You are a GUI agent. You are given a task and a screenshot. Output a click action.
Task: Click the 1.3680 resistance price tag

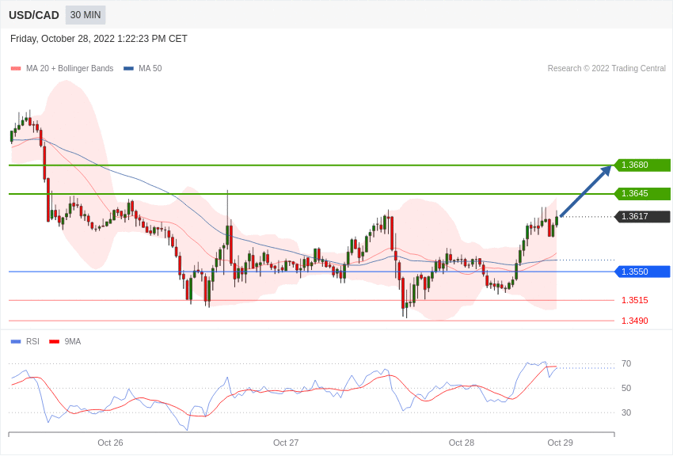(643, 165)
